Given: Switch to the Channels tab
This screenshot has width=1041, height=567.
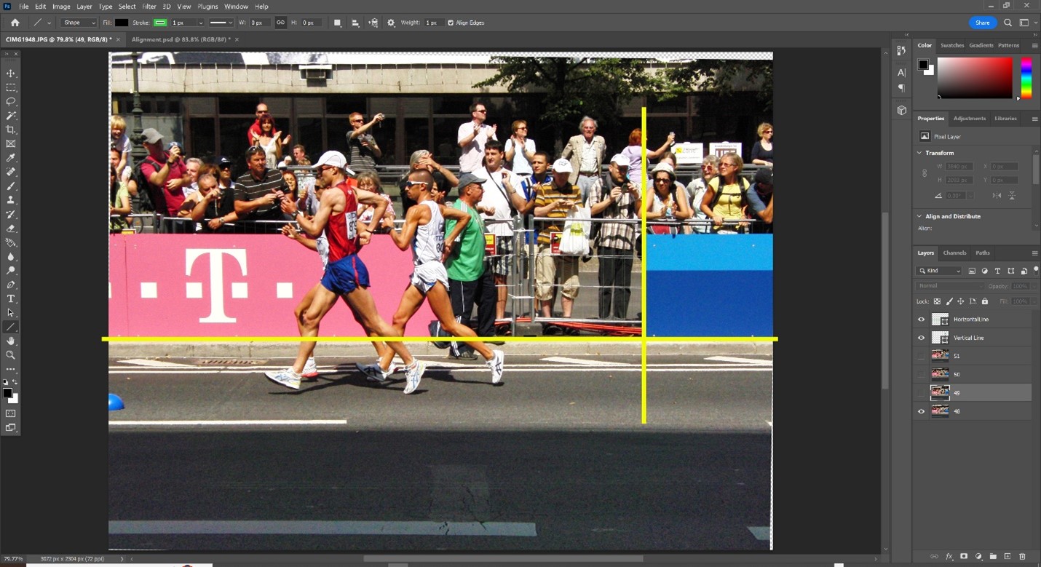Looking at the screenshot, I should coord(954,253).
